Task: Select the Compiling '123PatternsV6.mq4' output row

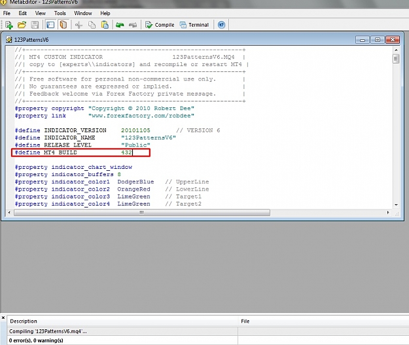Action: (x=208, y=331)
